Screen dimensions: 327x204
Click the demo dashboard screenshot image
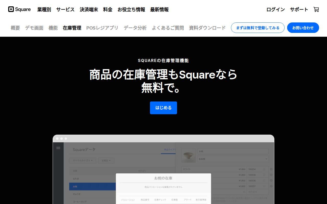click(x=163, y=169)
